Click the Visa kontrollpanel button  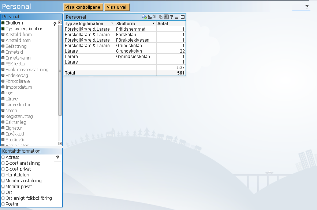tap(83, 7)
